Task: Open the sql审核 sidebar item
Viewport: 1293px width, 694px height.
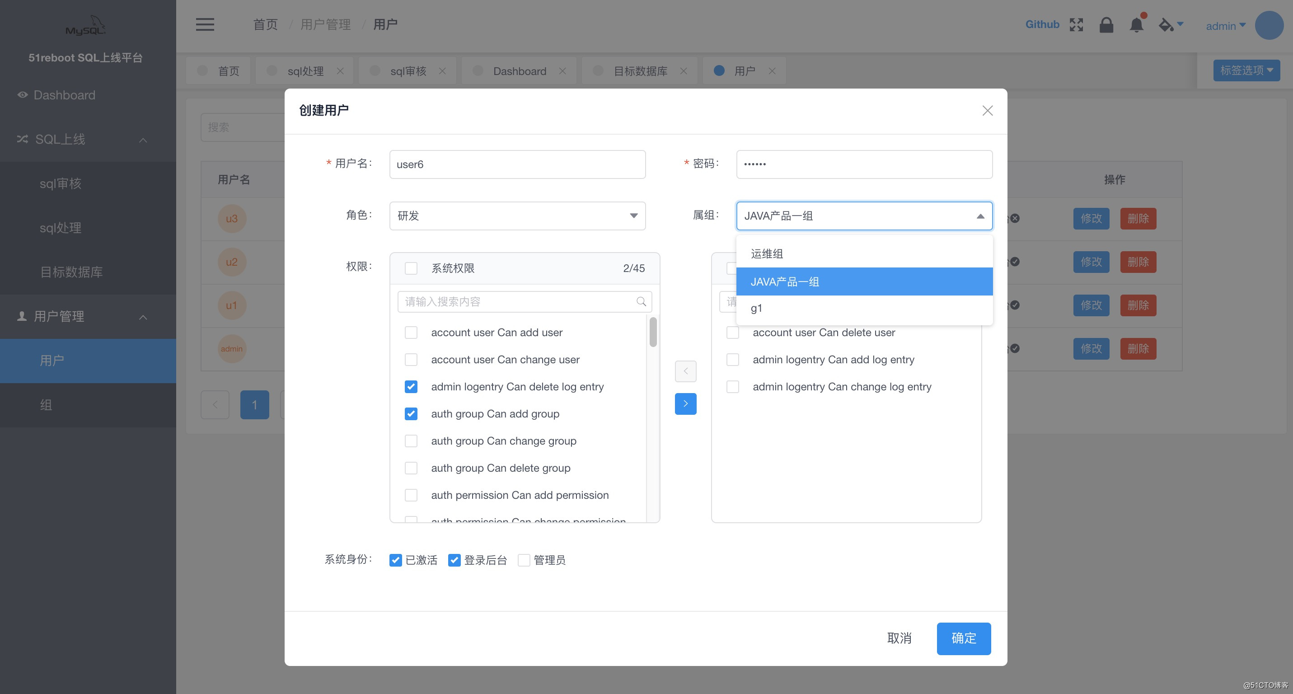Action: 88,183
